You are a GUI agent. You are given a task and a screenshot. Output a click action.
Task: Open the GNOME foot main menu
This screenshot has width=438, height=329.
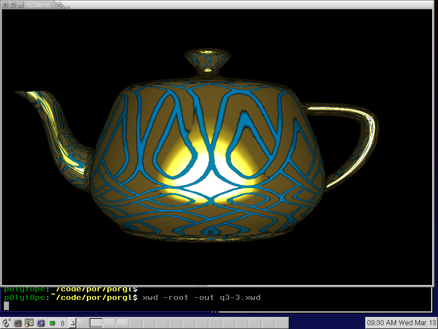6,323
